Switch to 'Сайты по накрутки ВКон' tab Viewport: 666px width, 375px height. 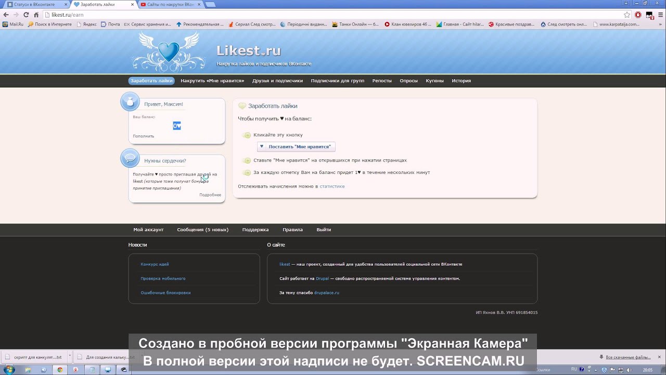pyautogui.click(x=171, y=4)
